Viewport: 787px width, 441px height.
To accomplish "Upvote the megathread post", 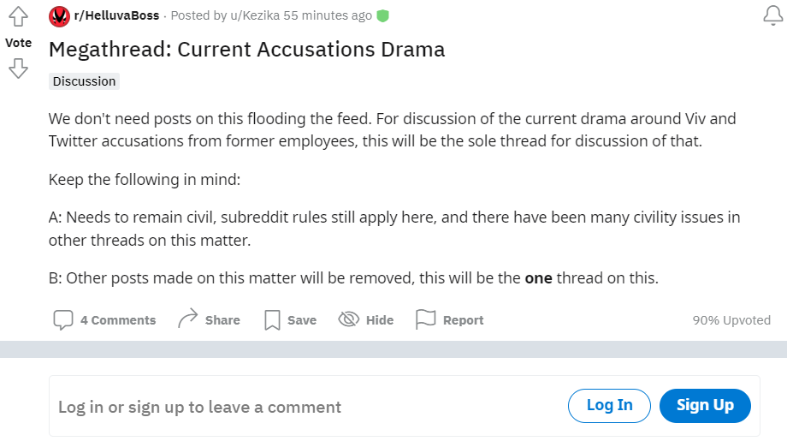I will click(18, 16).
